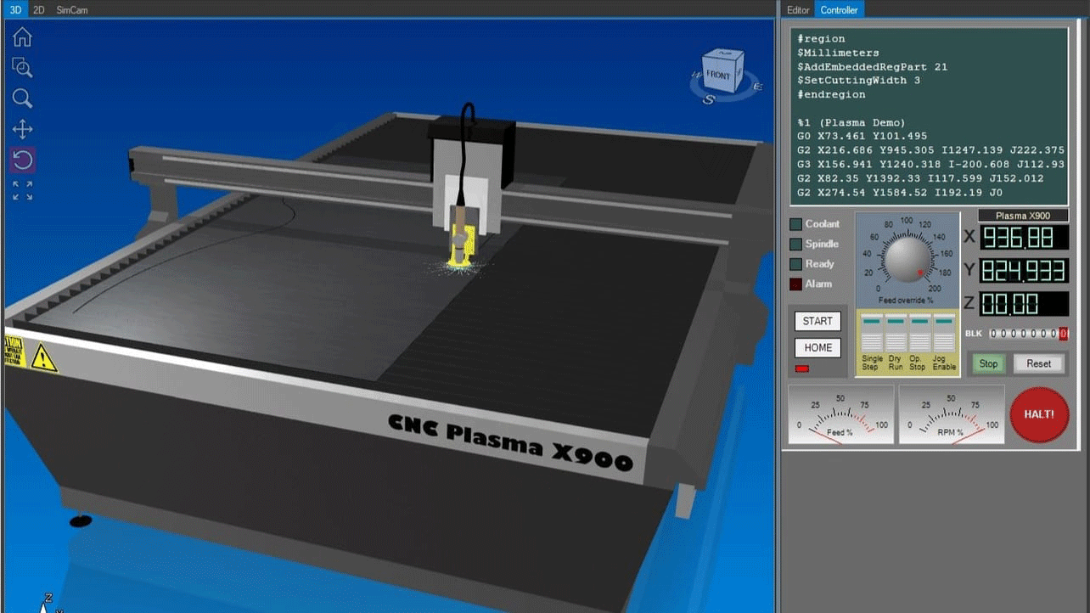Activate the pan view tool
Screen dimensions: 1090x613
22,128
